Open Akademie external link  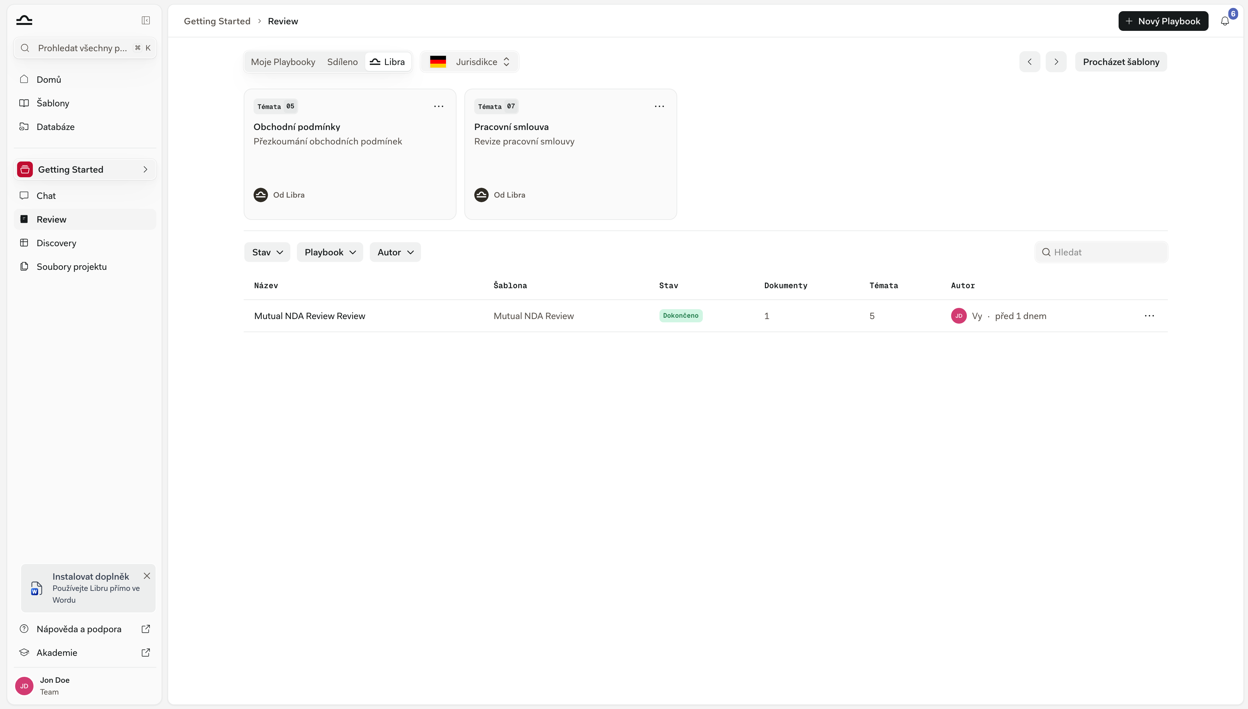click(x=85, y=653)
